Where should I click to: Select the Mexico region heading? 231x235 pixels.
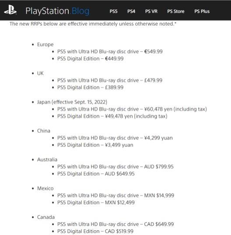click(45, 189)
